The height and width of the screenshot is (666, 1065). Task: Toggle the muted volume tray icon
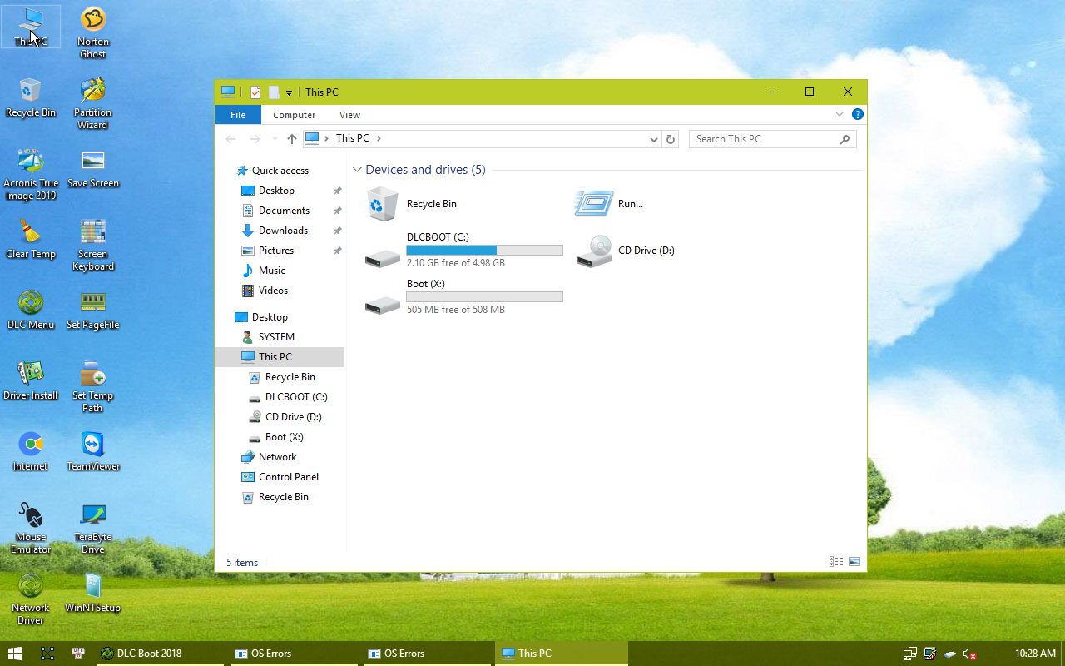click(x=969, y=654)
